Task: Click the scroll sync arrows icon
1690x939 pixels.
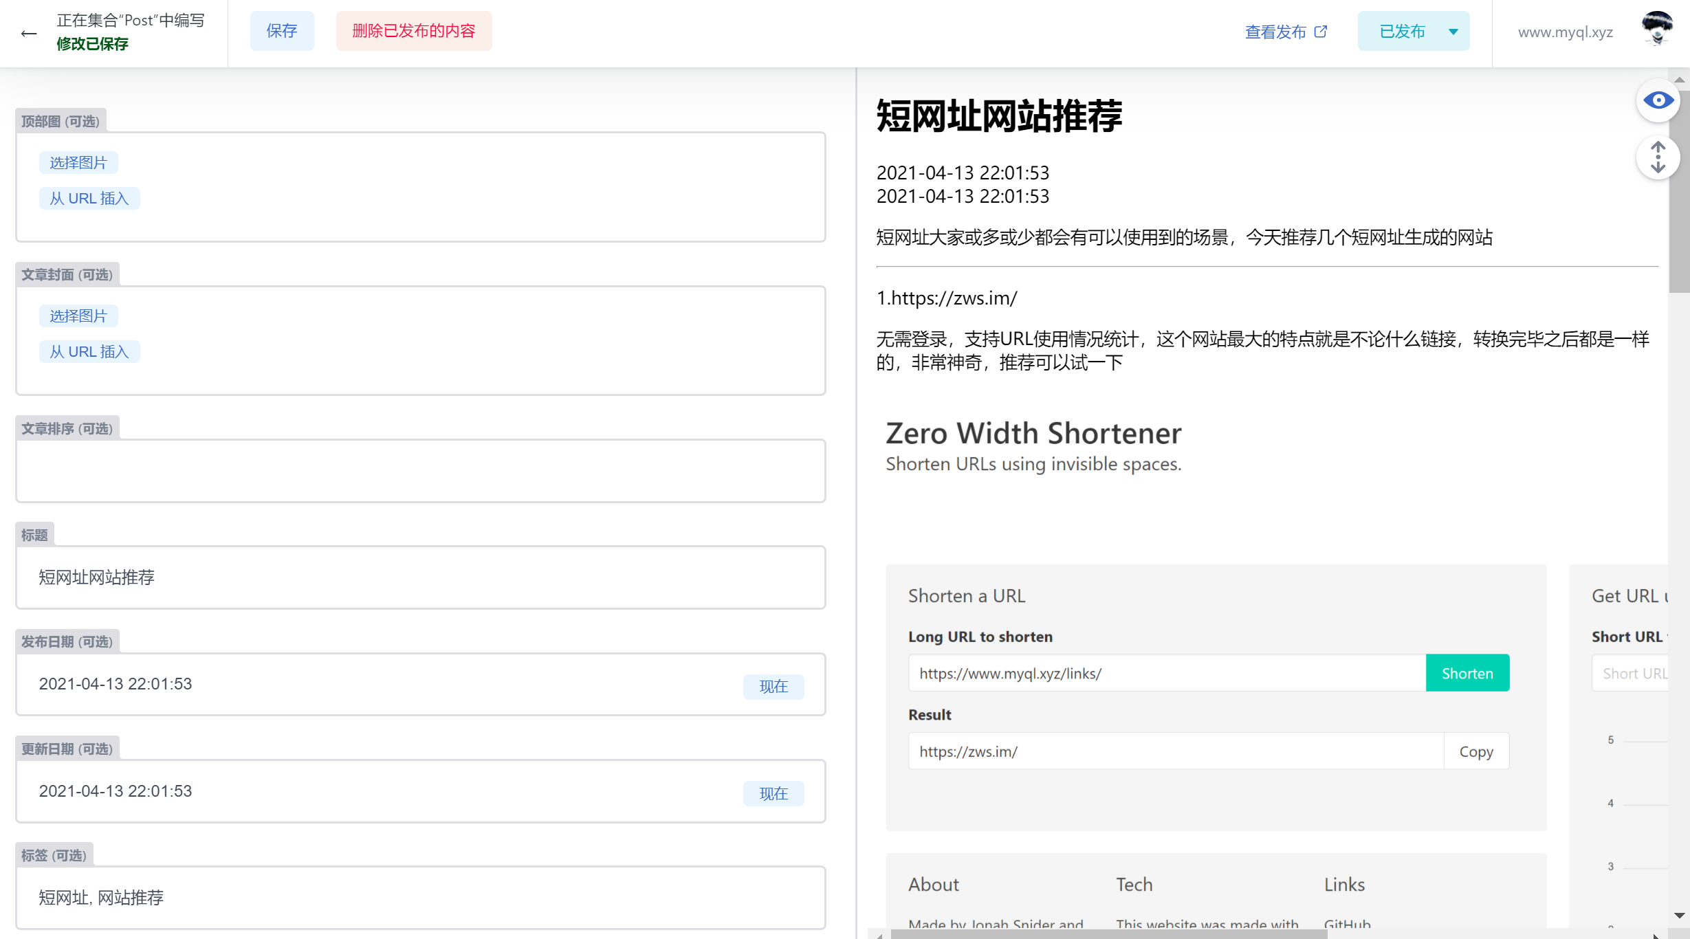Action: click(1658, 157)
